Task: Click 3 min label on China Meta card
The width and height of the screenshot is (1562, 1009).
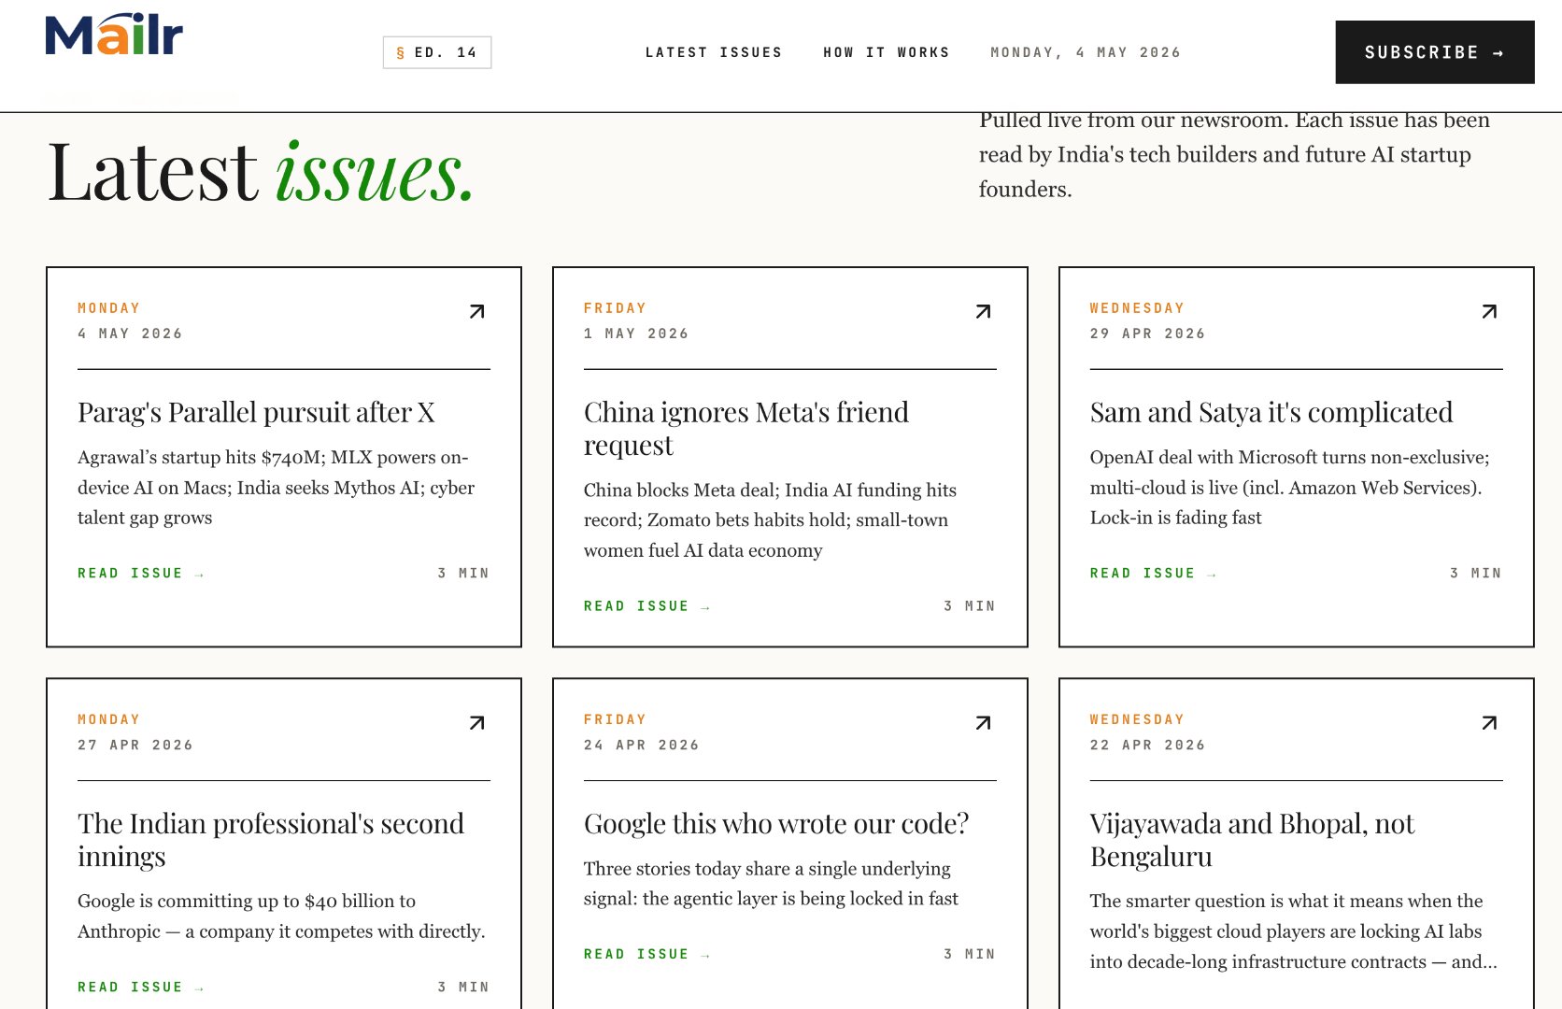Action: 970,606
